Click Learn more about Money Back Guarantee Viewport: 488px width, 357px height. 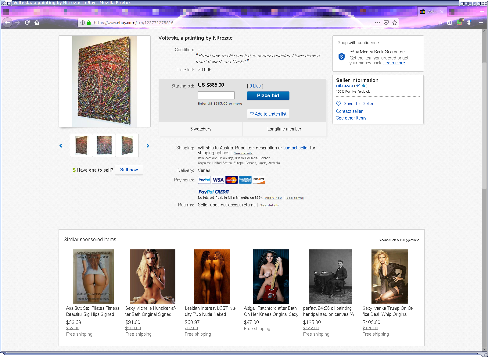click(x=394, y=63)
